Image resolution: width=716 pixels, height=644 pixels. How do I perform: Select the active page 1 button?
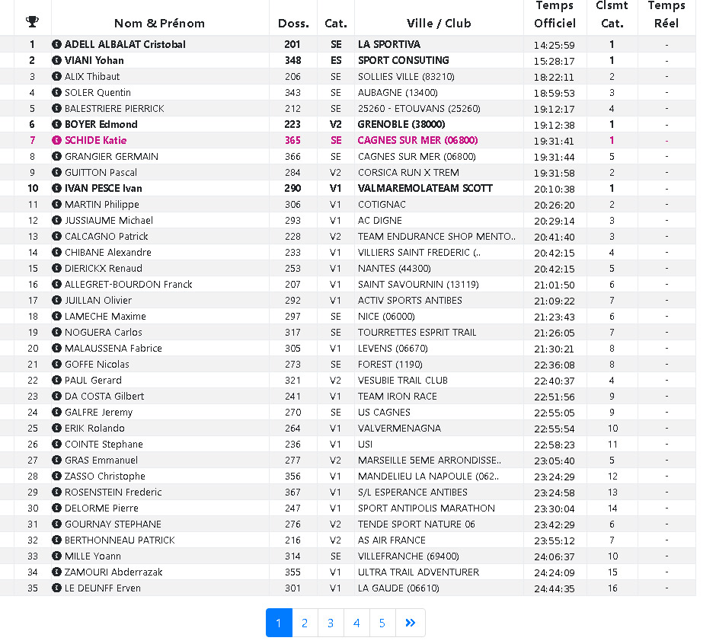[279, 623]
